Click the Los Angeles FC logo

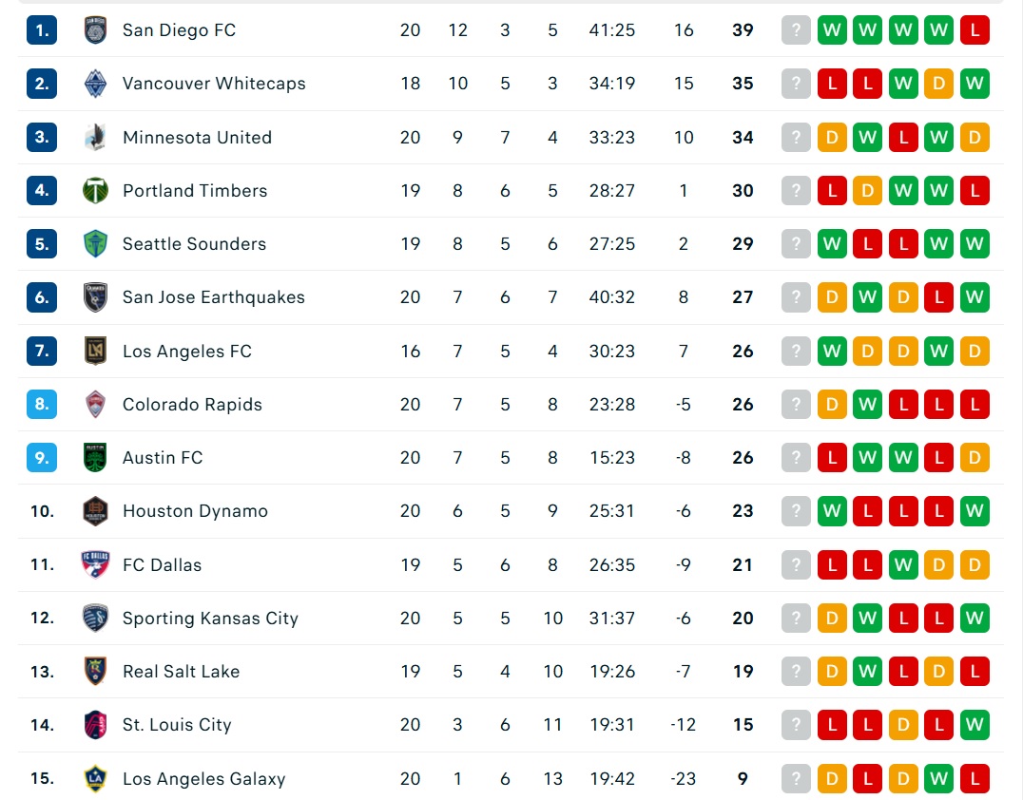pos(95,351)
